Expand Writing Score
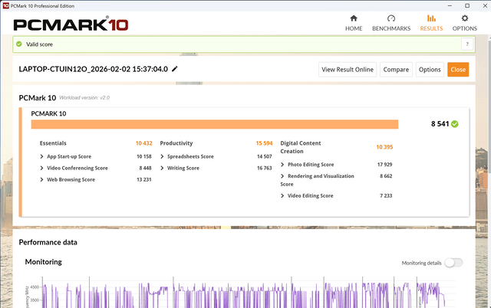The width and height of the screenshot is (491, 308). coord(162,168)
